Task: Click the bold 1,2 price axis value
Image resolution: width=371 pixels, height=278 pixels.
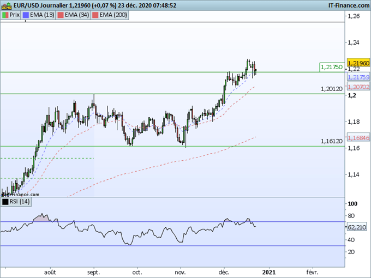Action: tap(351, 95)
